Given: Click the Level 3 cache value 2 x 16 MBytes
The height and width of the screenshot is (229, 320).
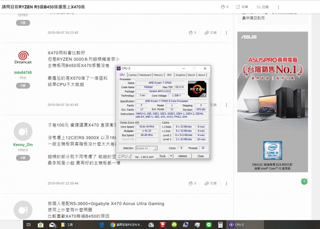Looking at the screenshot, I should click(184, 140).
